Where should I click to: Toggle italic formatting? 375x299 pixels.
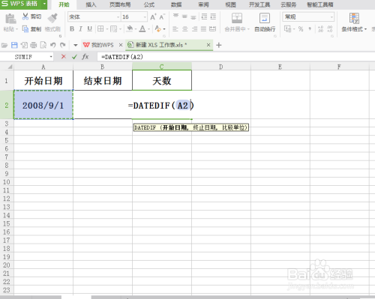click(80, 29)
